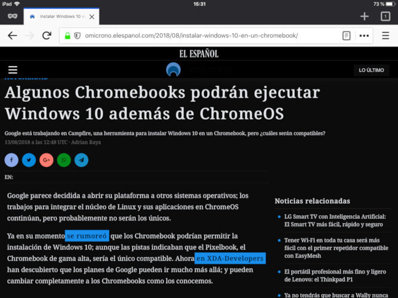Close the Instalar Windows 10 tab
Image resolution: width=398 pixels, height=298 pixels.
coord(92,17)
